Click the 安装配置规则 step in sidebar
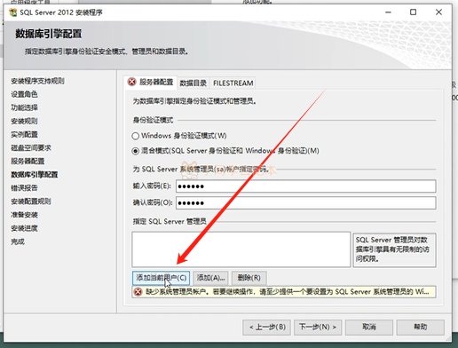This screenshot has height=348, width=458. click(x=31, y=202)
